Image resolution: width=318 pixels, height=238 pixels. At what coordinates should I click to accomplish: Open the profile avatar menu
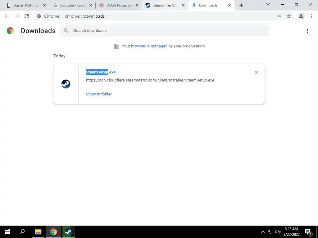pos(301,16)
